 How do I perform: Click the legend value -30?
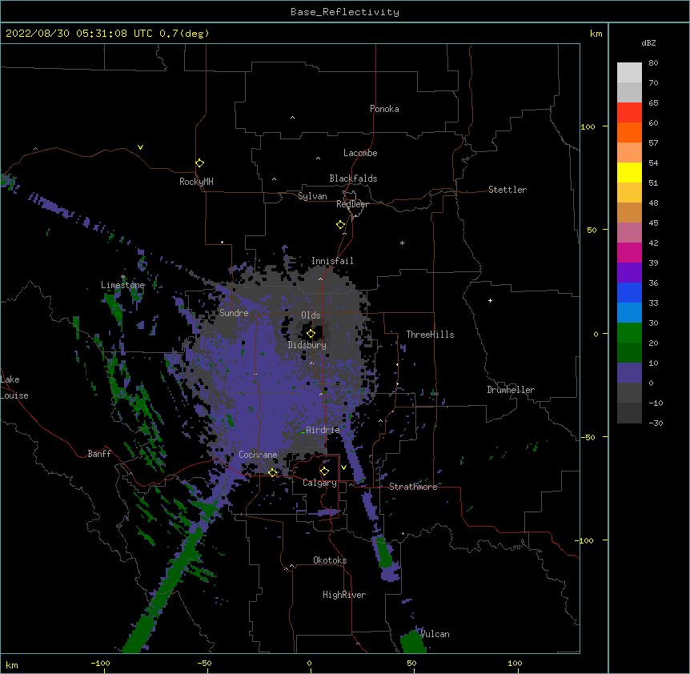click(x=656, y=423)
